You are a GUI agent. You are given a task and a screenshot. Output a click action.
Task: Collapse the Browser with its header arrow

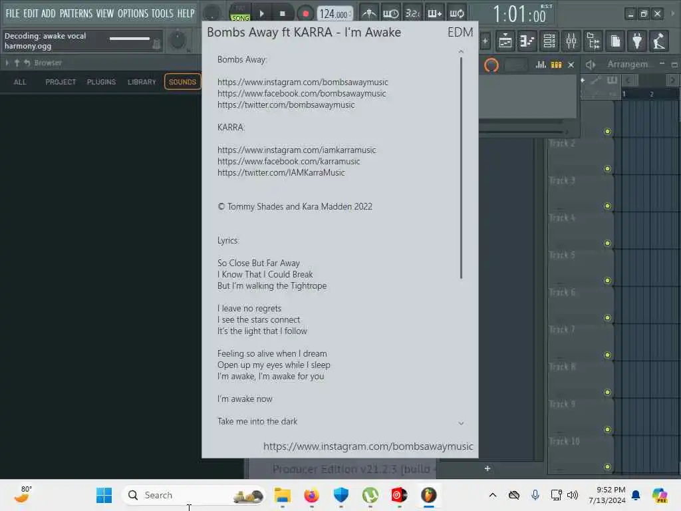click(7, 63)
